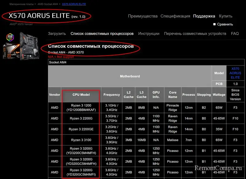Switch to the Загрузить tab
This screenshot has width=246, height=179.
[57, 33]
